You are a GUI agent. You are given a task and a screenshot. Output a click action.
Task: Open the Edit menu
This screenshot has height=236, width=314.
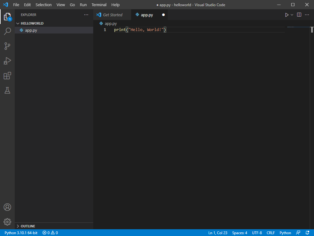(27, 5)
